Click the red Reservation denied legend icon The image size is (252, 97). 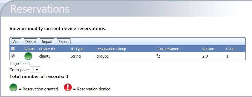click(x=68, y=87)
